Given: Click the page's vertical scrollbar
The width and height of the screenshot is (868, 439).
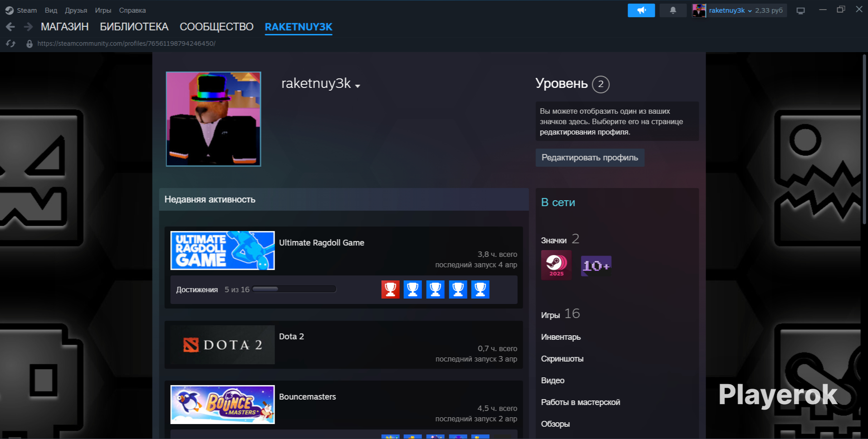Looking at the screenshot, I should [x=863, y=140].
